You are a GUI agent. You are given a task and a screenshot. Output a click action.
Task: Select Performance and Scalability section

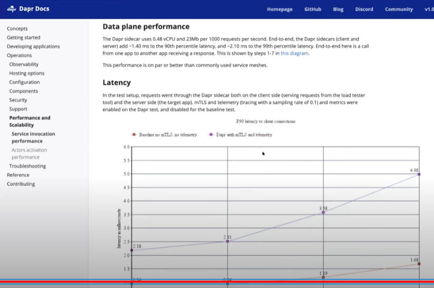click(30, 121)
